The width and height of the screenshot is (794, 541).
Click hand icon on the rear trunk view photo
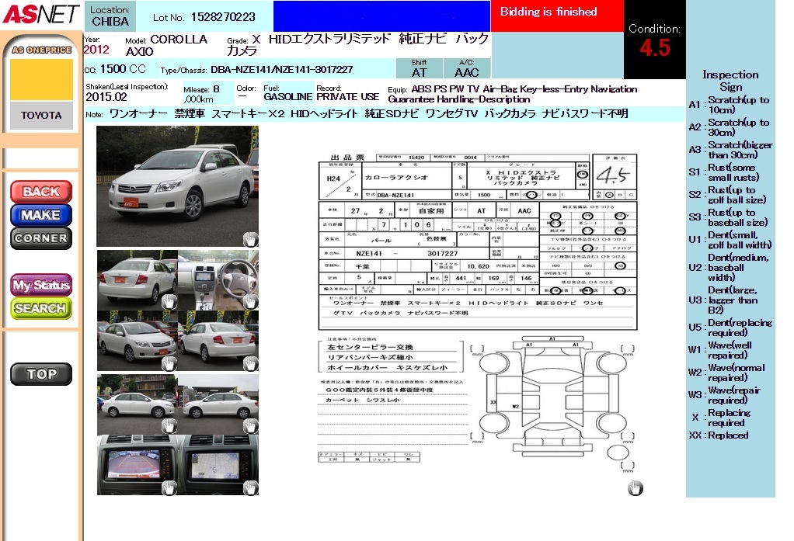point(169,301)
